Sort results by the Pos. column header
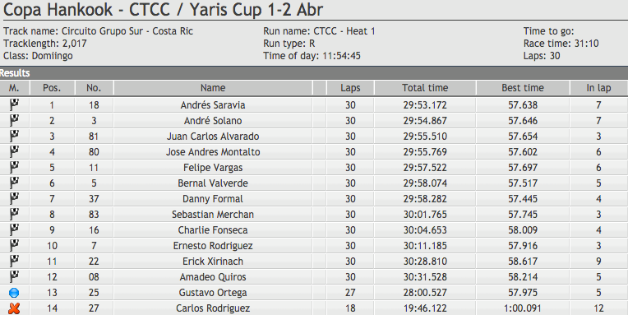The height and width of the screenshot is (315, 628). click(52, 88)
